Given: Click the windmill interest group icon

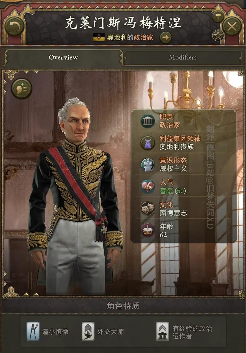Looking at the screenshot, I should point(148,143).
